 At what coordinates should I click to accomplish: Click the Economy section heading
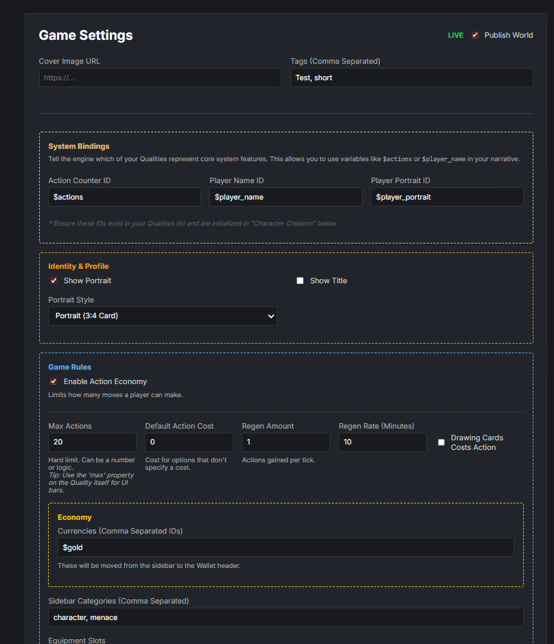point(75,517)
